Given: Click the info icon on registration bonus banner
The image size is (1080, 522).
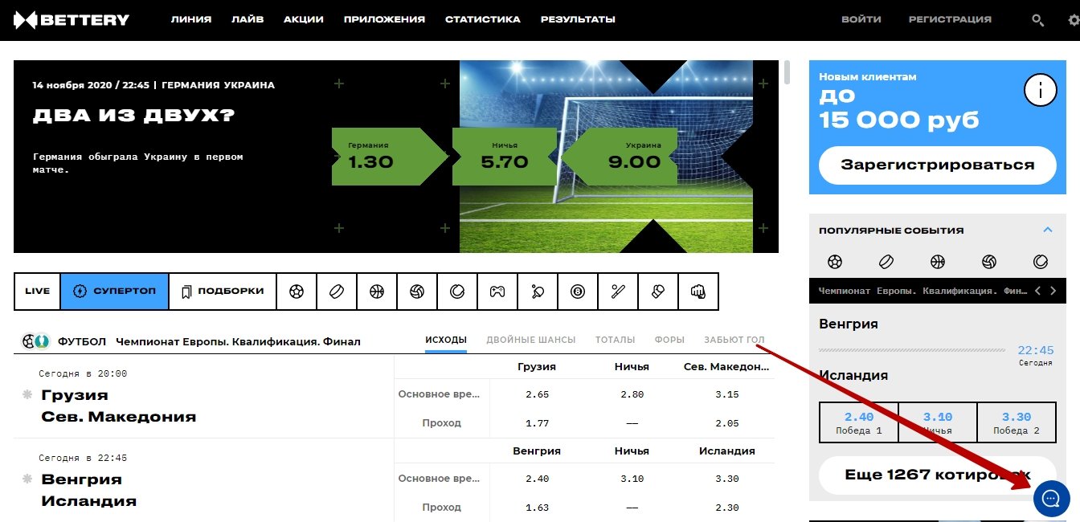Looking at the screenshot, I should coord(1040,88).
